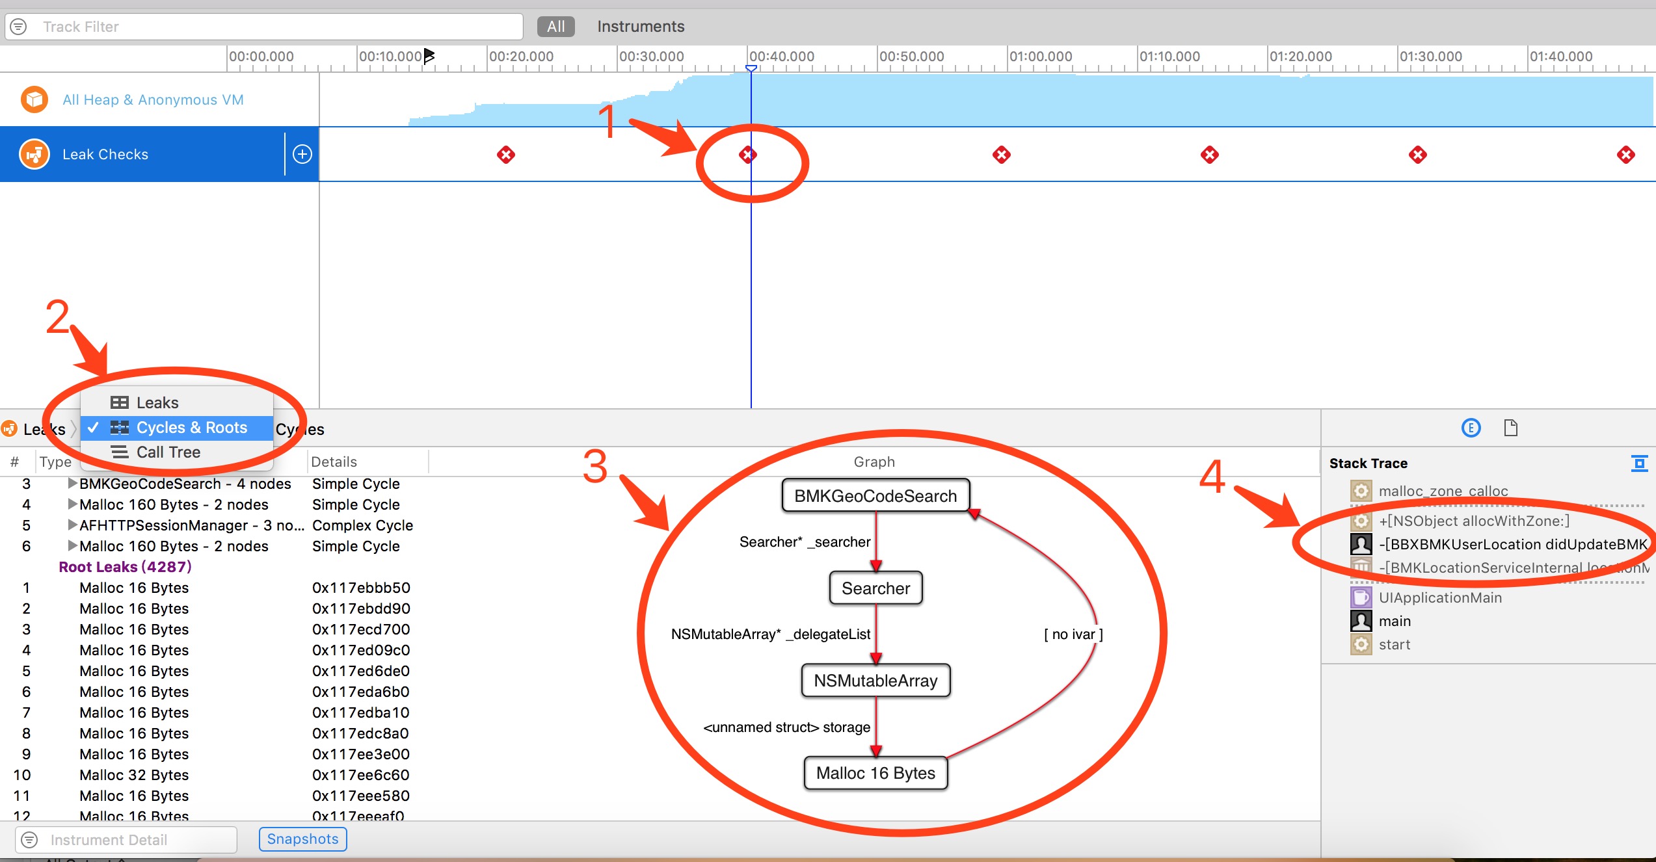
Task: Click the Instrument Detail filter field
Action: [126, 839]
